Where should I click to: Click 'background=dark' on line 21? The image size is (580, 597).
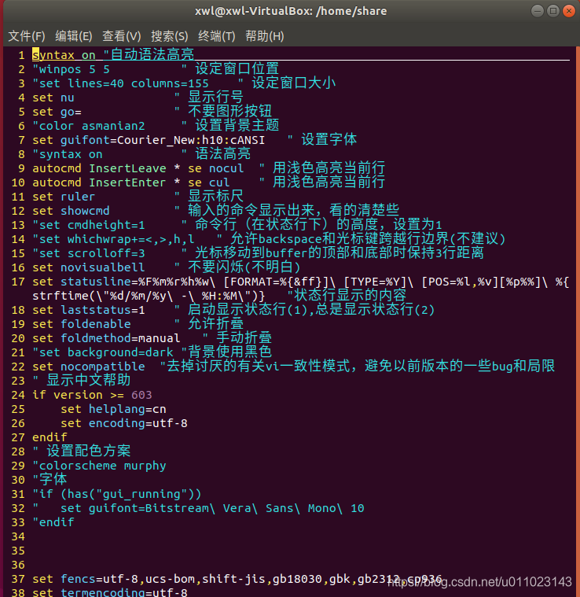tap(120, 352)
